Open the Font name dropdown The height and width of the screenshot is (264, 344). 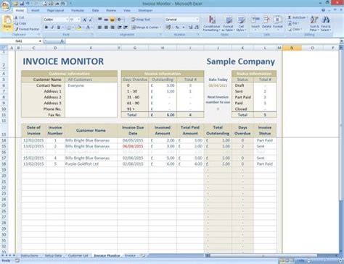coord(67,20)
